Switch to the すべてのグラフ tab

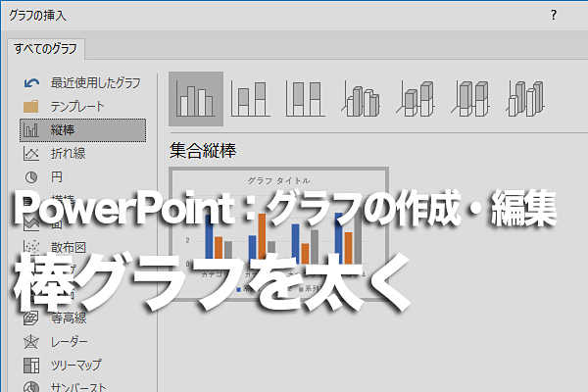pyautogui.click(x=46, y=49)
